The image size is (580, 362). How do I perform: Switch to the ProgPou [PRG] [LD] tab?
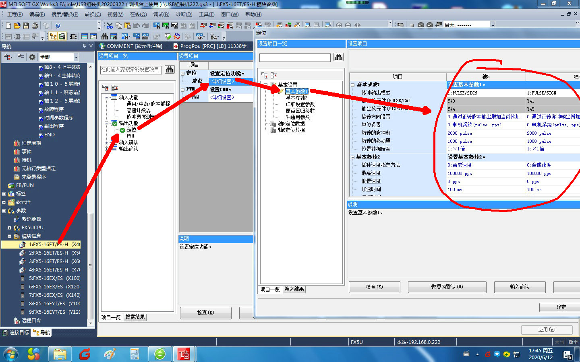pos(209,46)
